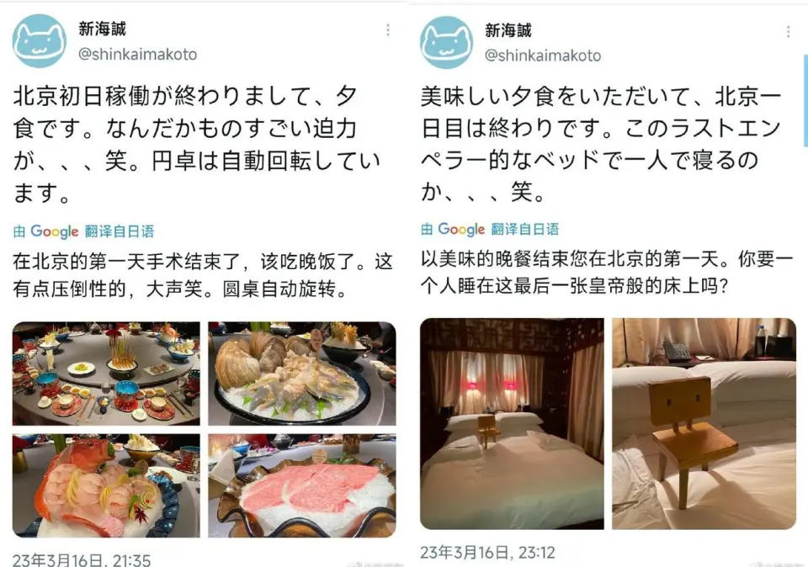Viewport: 808px width, 567px height.
Task: Open close-up photo of wooden chair figure
Action: click(x=704, y=423)
